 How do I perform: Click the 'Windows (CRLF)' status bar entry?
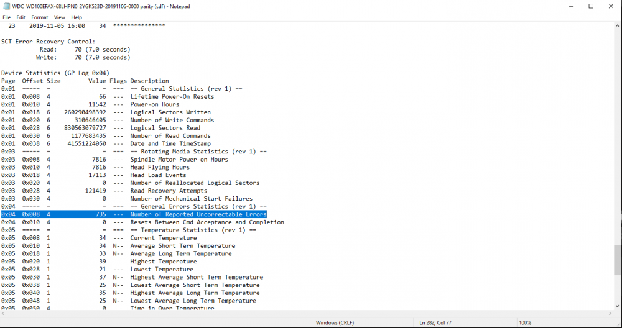click(x=335, y=322)
